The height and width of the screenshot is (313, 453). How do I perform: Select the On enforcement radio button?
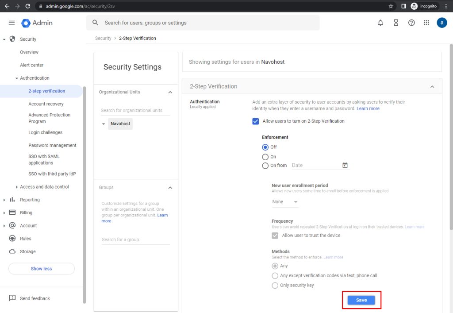[266, 157]
